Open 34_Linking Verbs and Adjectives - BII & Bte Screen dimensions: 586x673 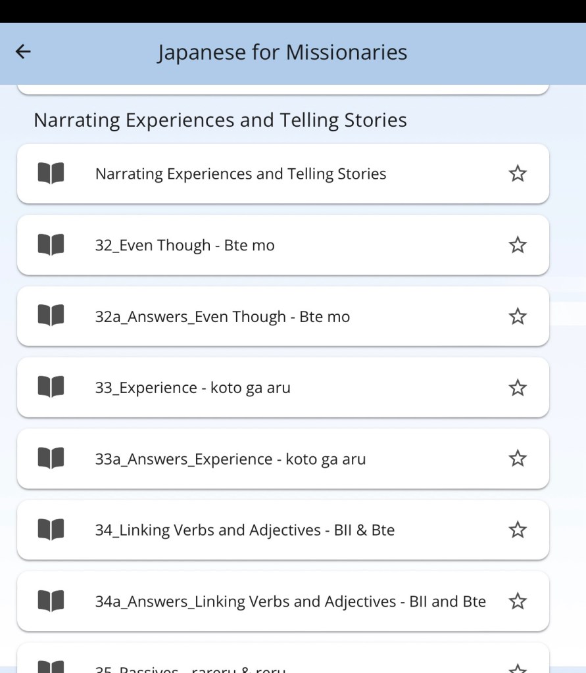coord(245,530)
